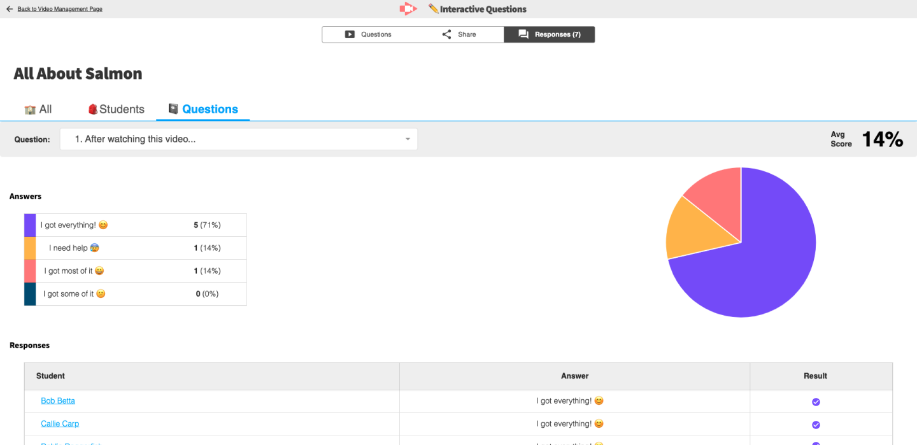
Task: Click the purple swatch for I got everything
Action: pos(30,225)
